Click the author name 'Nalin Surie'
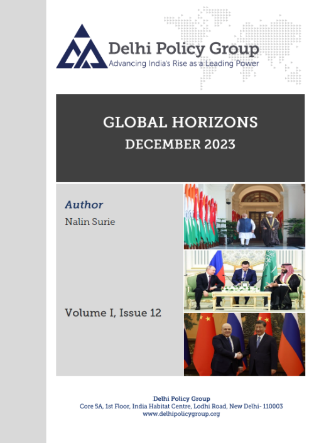The width and height of the screenshot is (314, 443). [x=90, y=222]
